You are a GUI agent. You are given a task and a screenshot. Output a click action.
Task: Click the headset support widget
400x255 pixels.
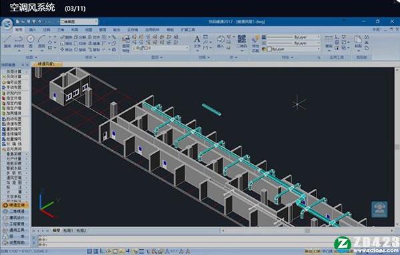tap(379, 210)
